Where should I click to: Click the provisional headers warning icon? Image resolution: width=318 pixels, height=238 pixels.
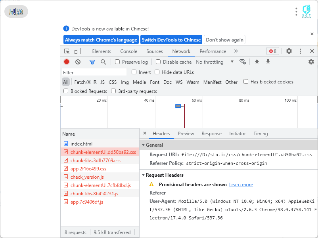tap(151, 184)
